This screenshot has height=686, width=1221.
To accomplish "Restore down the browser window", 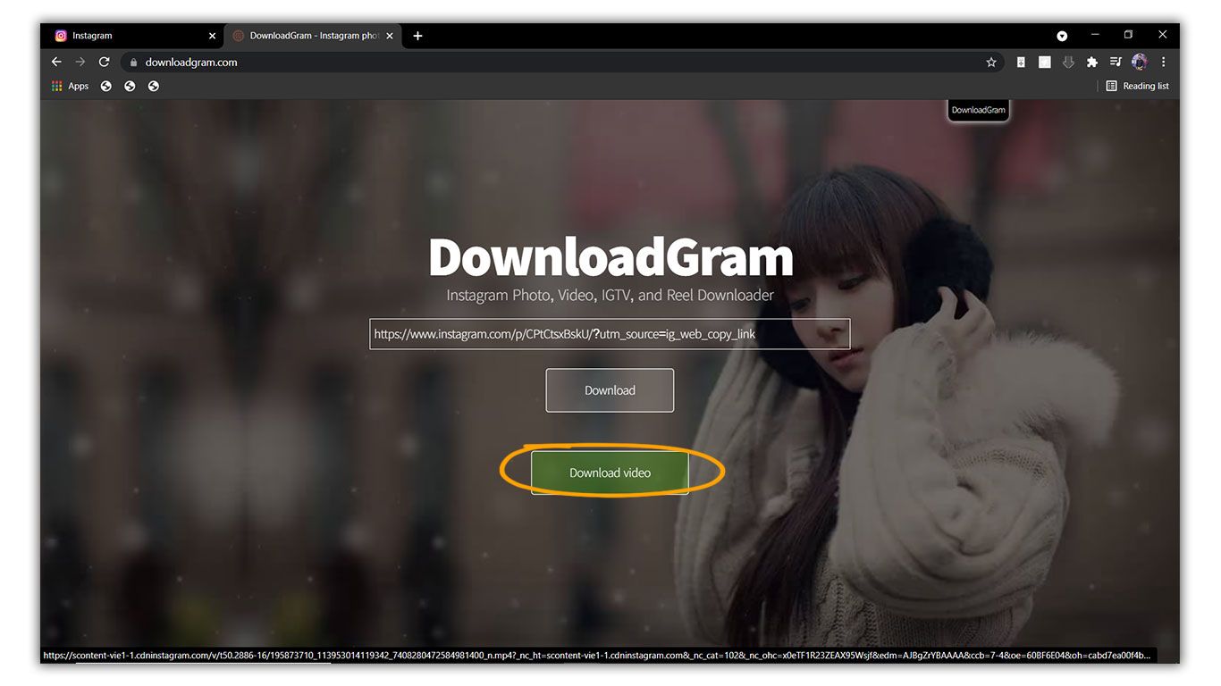I will [1128, 35].
